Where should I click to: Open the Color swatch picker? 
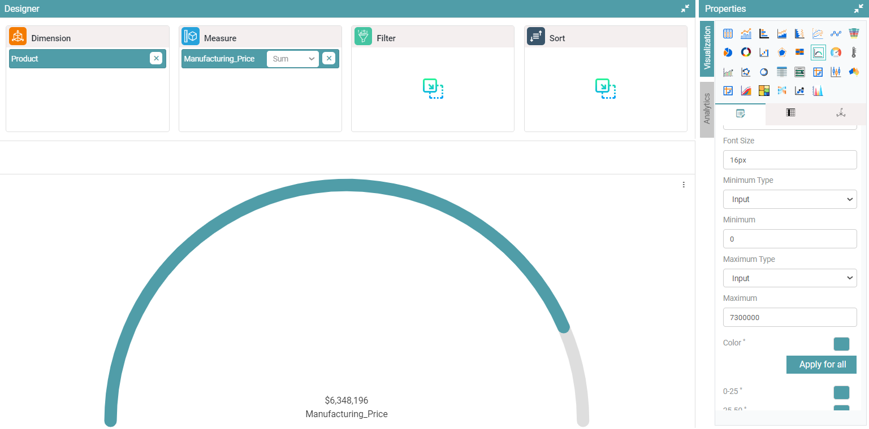pyautogui.click(x=841, y=344)
